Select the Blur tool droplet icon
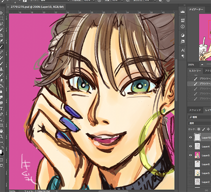Viewport: 211px width, 192px height. click(2, 92)
